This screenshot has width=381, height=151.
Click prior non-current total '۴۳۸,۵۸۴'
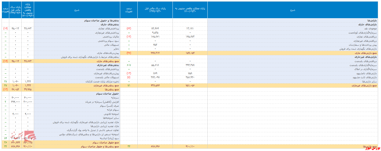point(155,86)
